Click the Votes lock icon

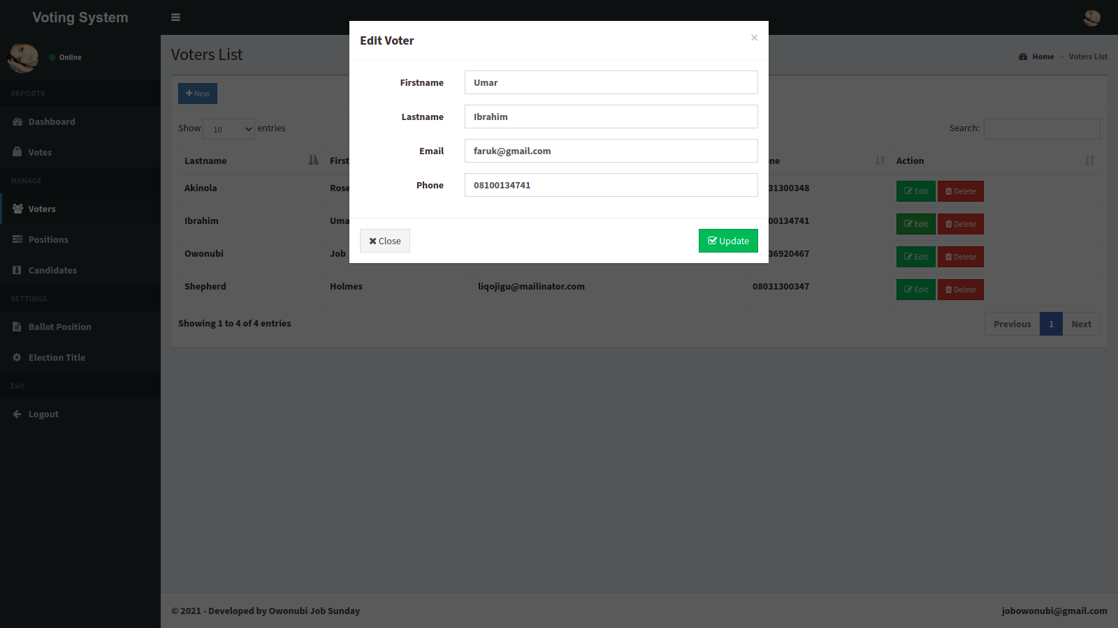pos(17,151)
